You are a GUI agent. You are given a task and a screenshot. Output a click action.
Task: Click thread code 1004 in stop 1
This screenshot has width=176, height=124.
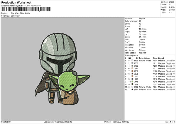coord(155,61)
